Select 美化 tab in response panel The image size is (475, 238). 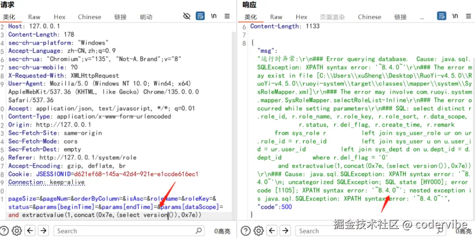click(x=251, y=17)
